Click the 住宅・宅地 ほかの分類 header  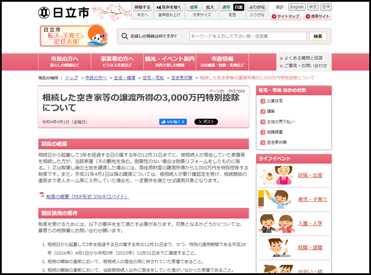coord(294,91)
